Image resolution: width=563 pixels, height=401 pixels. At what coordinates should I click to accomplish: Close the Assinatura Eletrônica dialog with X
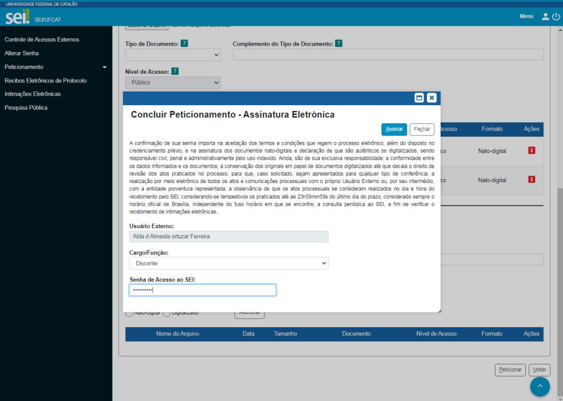point(431,98)
